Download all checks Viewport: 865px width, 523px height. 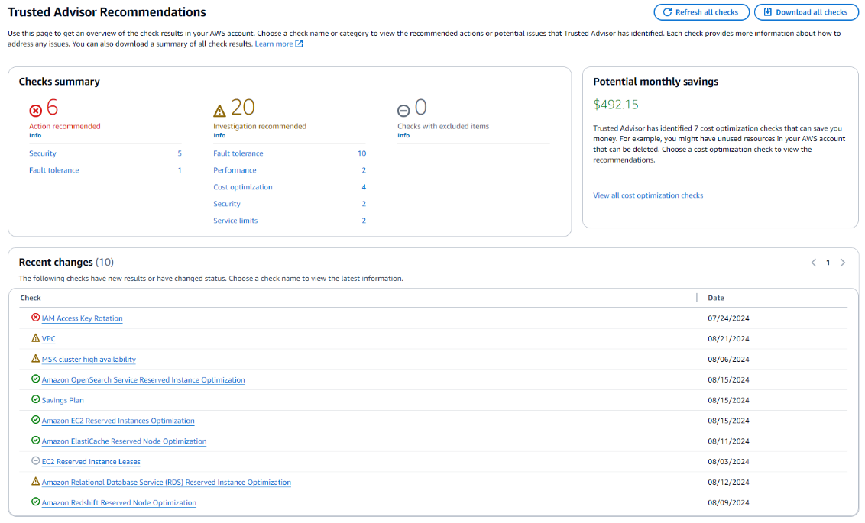click(x=805, y=12)
